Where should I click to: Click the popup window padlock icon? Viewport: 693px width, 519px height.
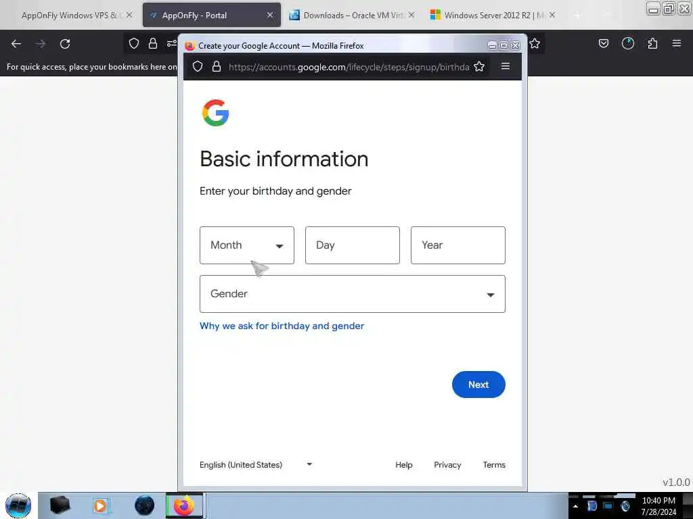click(217, 67)
